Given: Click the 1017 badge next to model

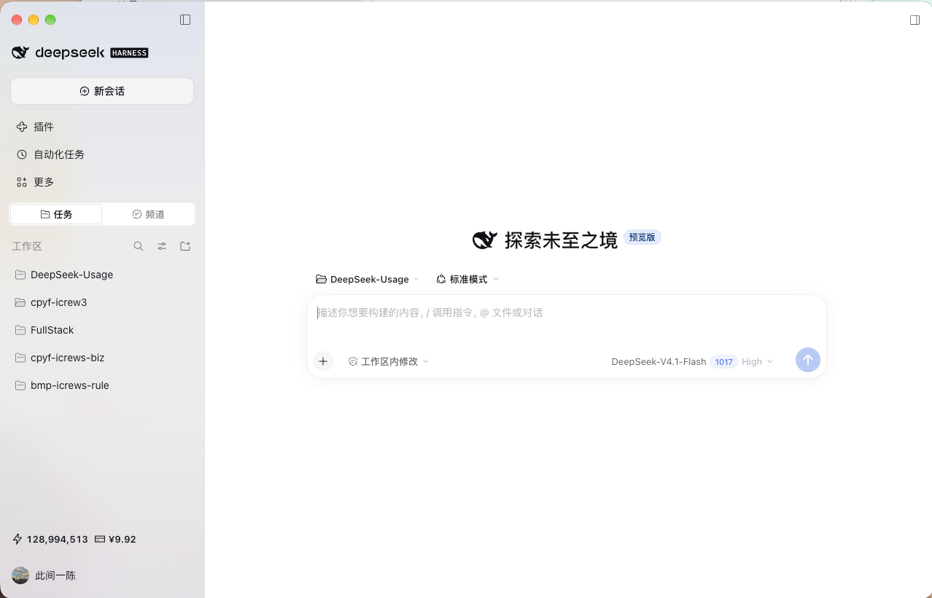Looking at the screenshot, I should click(723, 362).
